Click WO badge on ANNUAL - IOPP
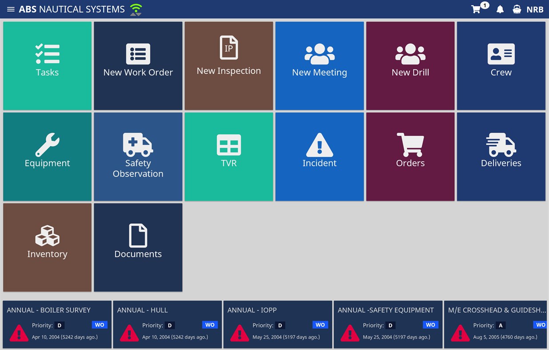The image size is (549, 350). point(320,325)
